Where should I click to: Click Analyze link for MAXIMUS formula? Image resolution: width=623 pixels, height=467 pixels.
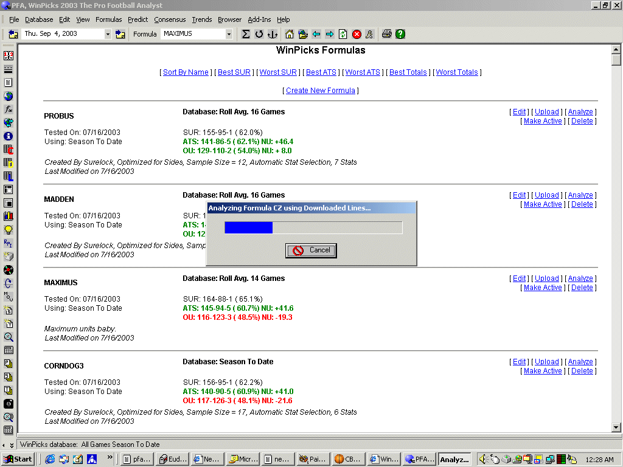[x=580, y=278]
